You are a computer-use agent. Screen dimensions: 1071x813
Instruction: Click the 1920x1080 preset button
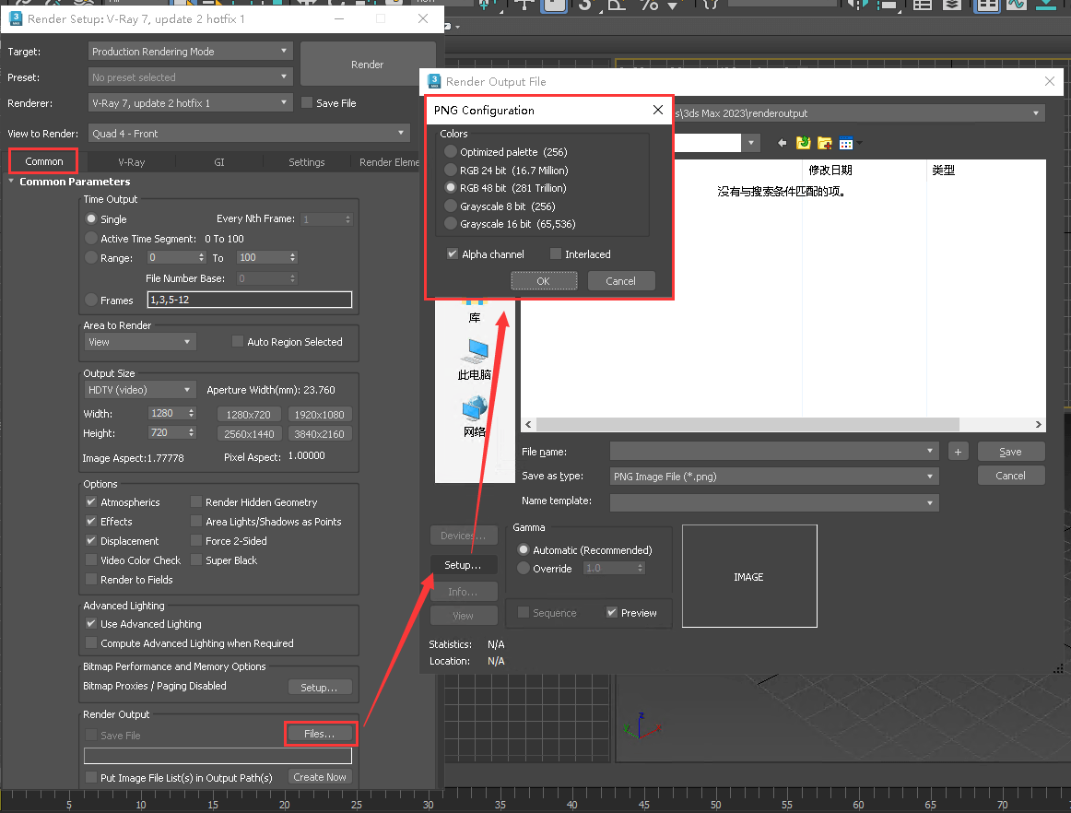click(x=319, y=415)
